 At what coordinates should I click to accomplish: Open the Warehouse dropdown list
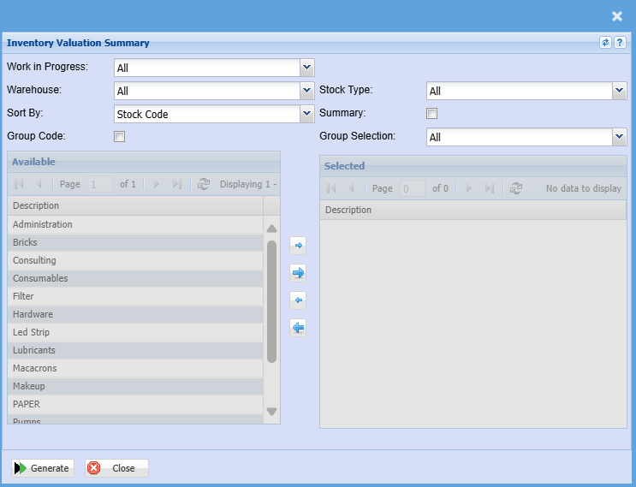coord(307,91)
